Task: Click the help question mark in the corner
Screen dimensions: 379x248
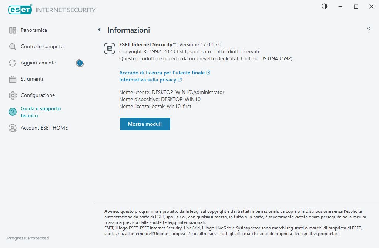Action: coord(369,30)
